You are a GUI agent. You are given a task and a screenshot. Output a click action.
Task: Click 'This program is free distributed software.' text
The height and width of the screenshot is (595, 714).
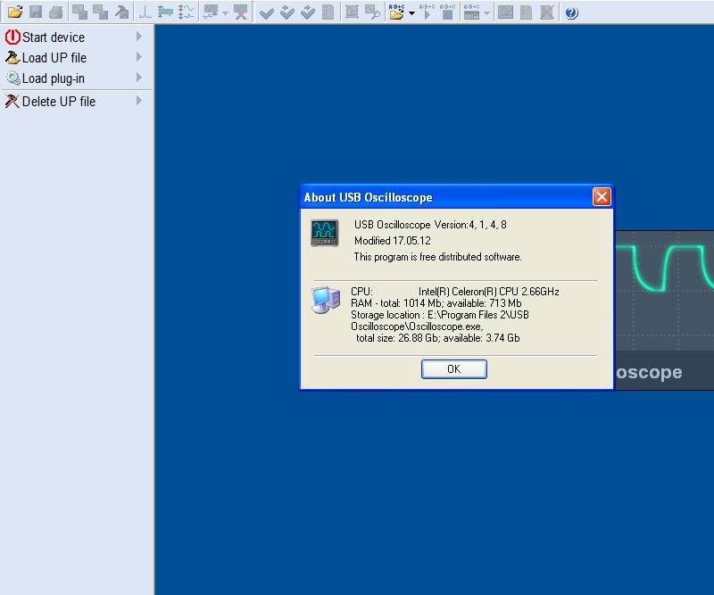tap(437, 257)
